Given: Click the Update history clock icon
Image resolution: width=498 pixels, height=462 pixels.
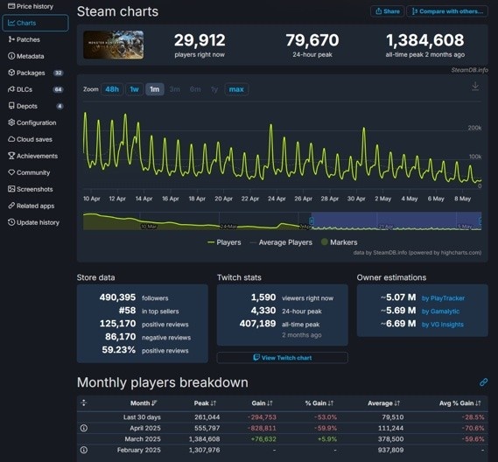Looking at the screenshot, I should 11,222.
